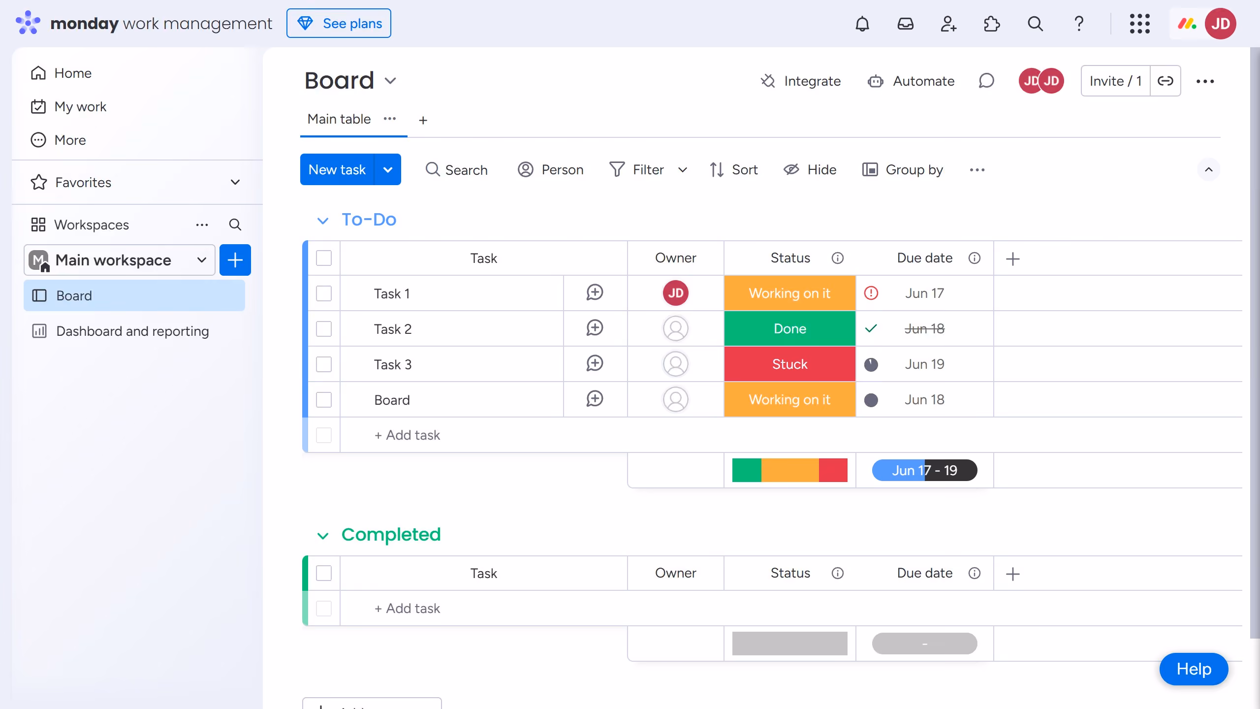Open the notifications bell

tap(862, 24)
